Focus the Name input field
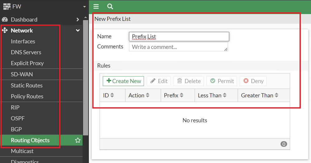Viewport: 311px width, 163px height. (179, 37)
